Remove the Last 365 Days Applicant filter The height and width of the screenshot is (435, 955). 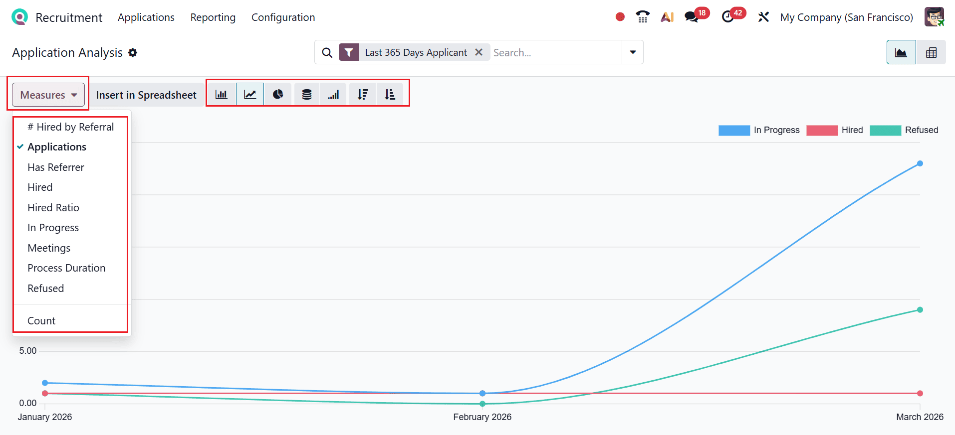[x=478, y=52]
